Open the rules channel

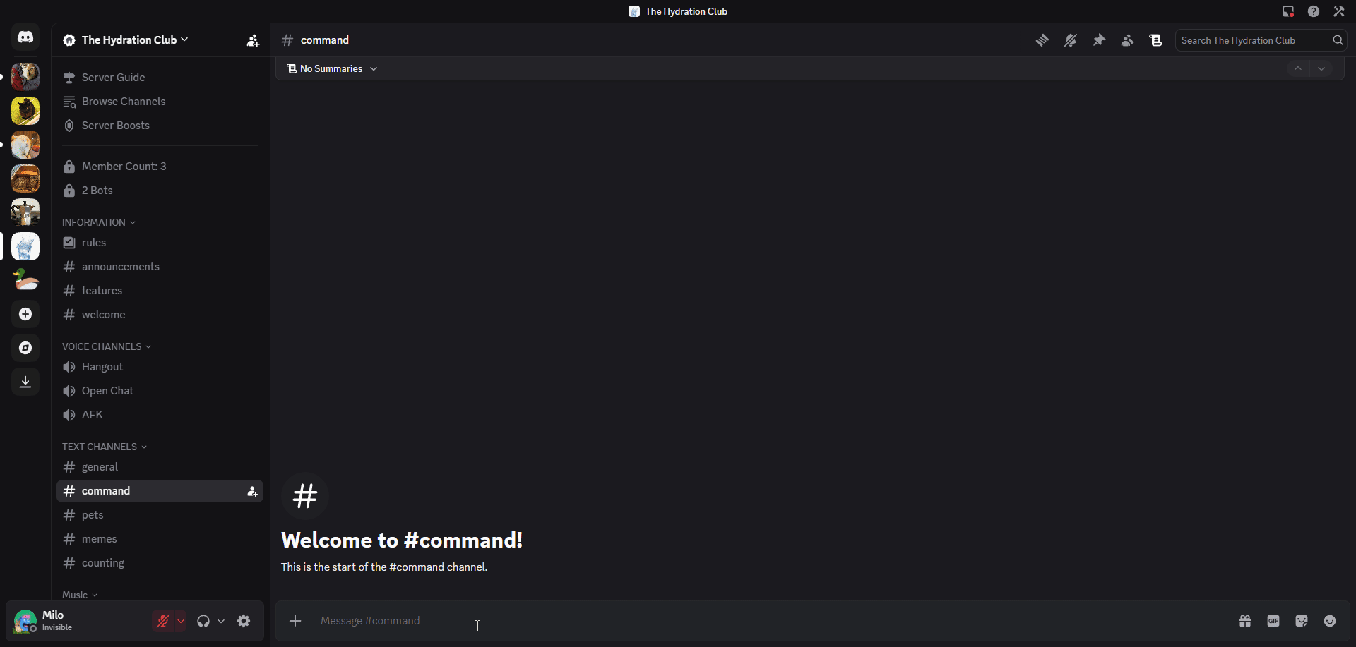click(x=160, y=243)
